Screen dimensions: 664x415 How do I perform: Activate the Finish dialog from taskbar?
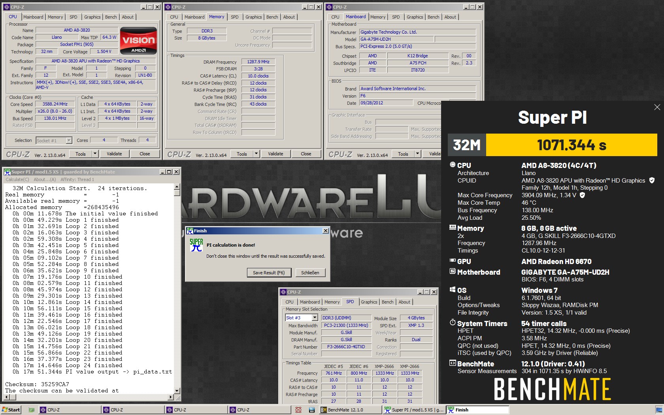click(477, 410)
